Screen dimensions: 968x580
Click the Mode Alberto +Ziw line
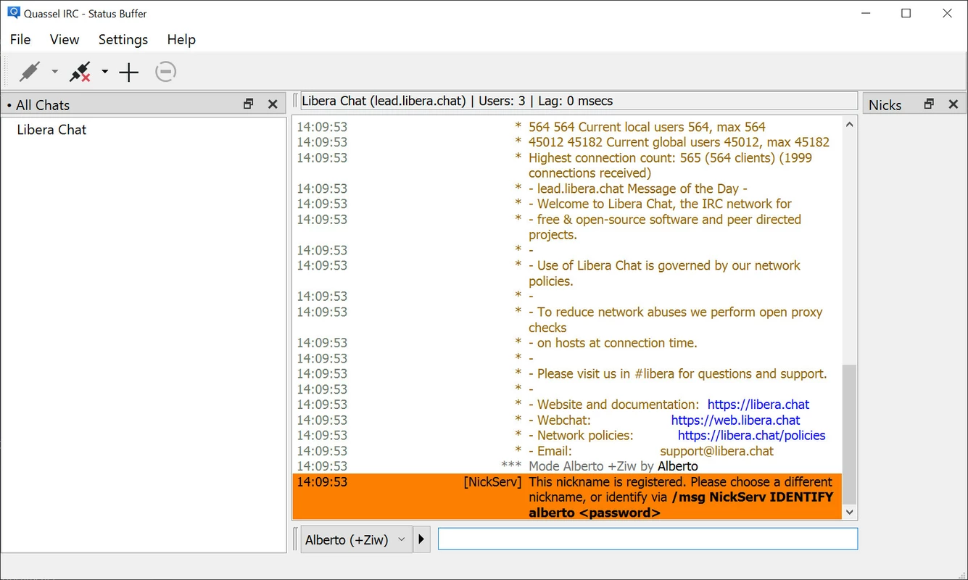click(613, 466)
